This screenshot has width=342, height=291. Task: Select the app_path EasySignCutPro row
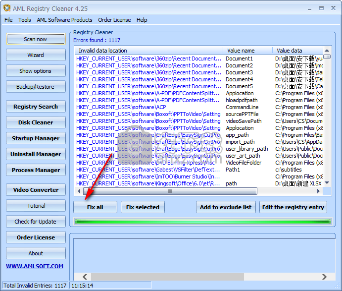[x=199, y=135]
